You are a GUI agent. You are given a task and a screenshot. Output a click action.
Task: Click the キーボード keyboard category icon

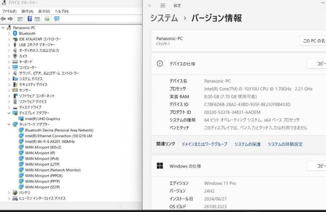coord(15,62)
